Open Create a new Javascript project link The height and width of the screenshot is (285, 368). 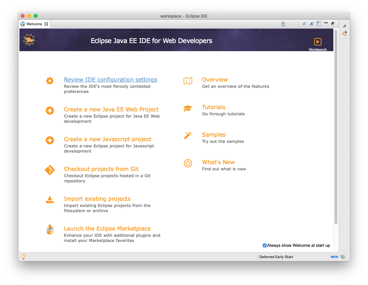click(x=108, y=139)
